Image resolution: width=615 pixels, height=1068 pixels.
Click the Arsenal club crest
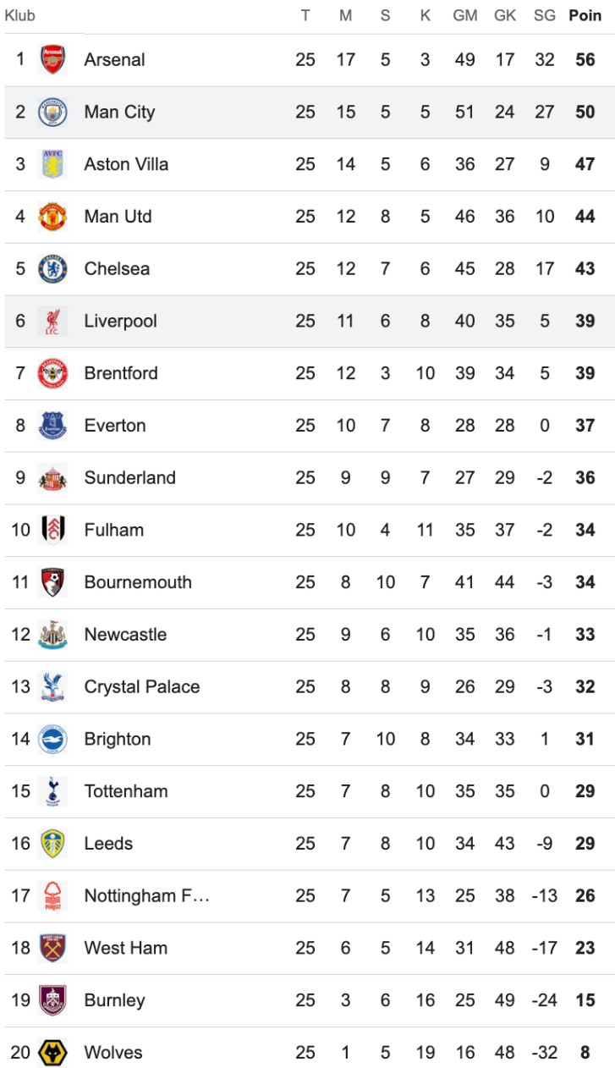coord(52,60)
